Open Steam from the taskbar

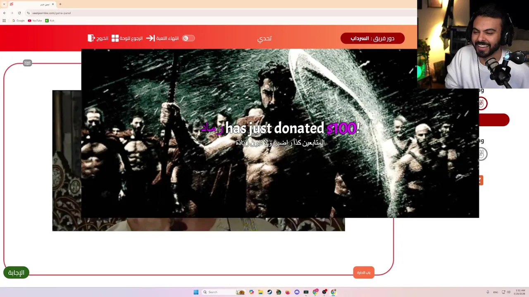pos(269,292)
